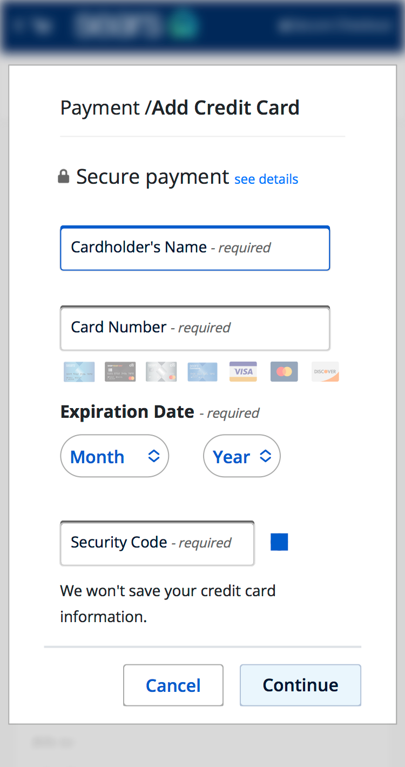Click the silver Citi card icon
The width and height of the screenshot is (405, 767).
click(161, 371)
